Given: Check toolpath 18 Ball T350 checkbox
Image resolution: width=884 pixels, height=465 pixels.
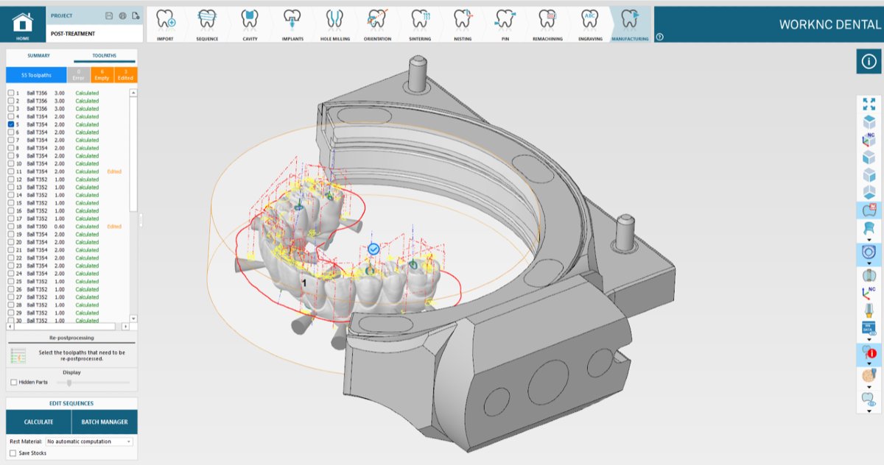Looking at the screenshot, I should pos(10,227).
